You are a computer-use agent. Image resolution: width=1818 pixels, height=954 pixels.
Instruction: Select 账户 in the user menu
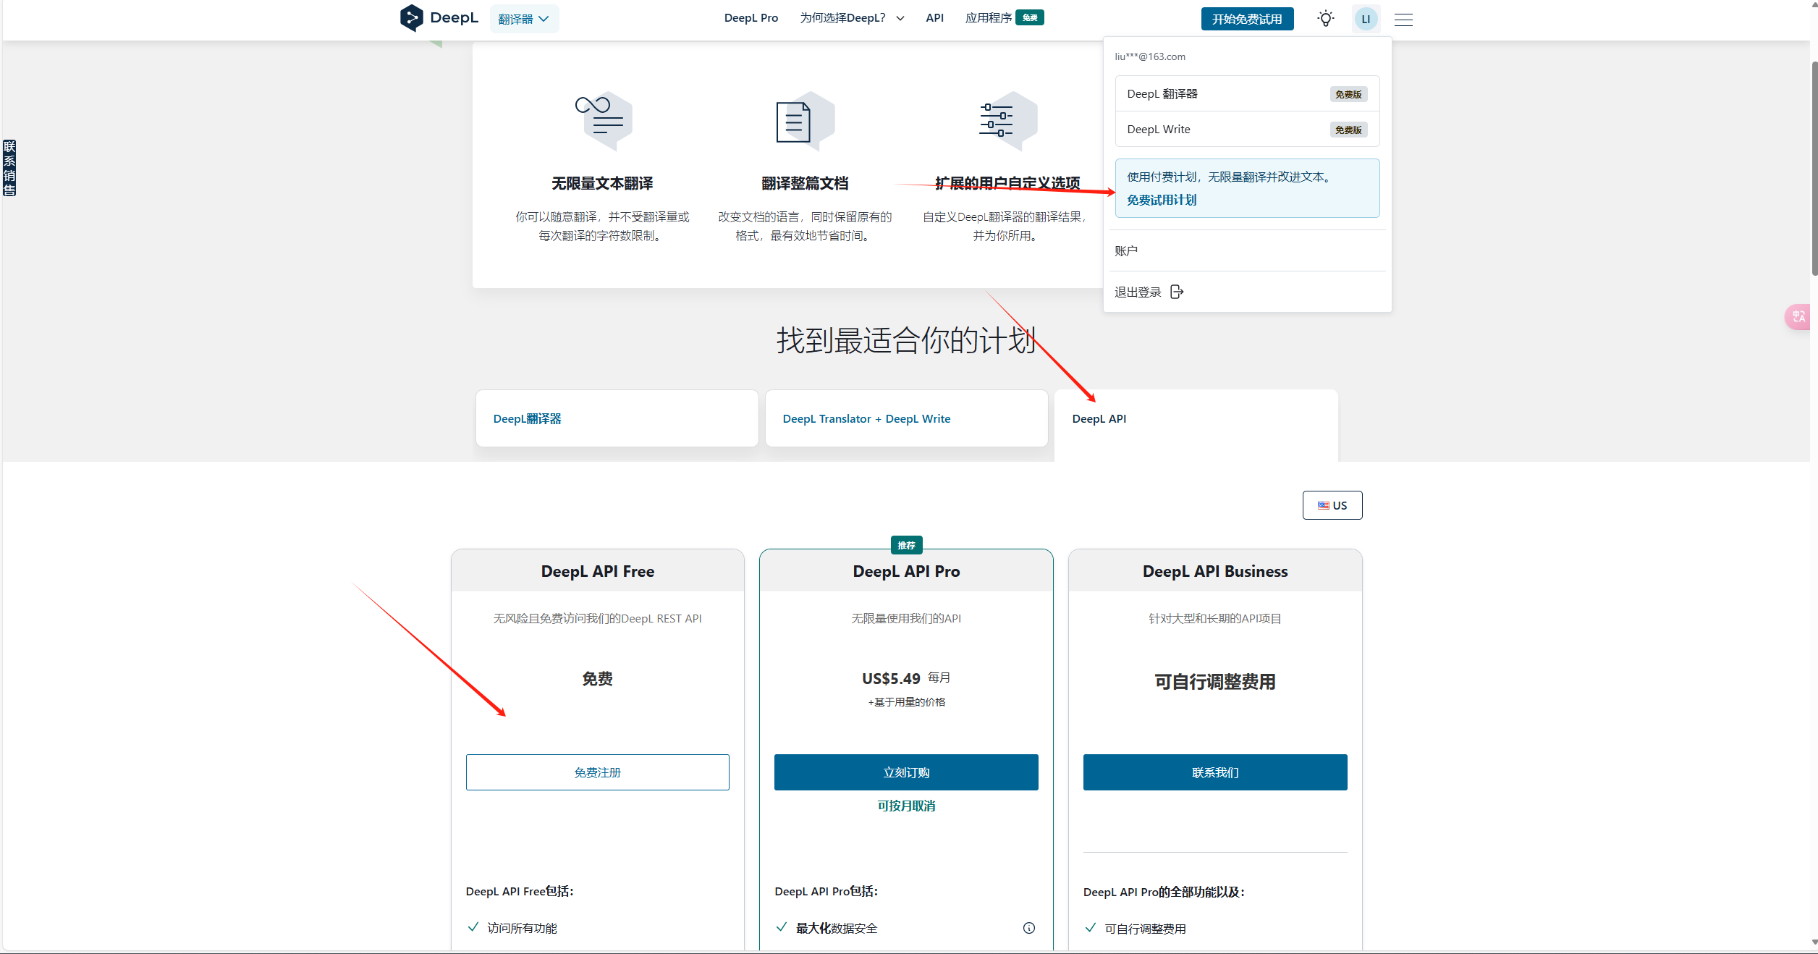pyautogui.click(x=1126, y=250)
